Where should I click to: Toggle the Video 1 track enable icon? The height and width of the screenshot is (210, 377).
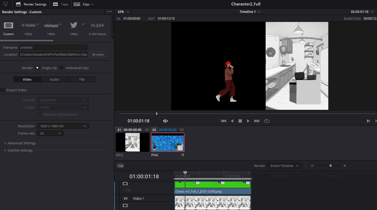pos(125,205)
